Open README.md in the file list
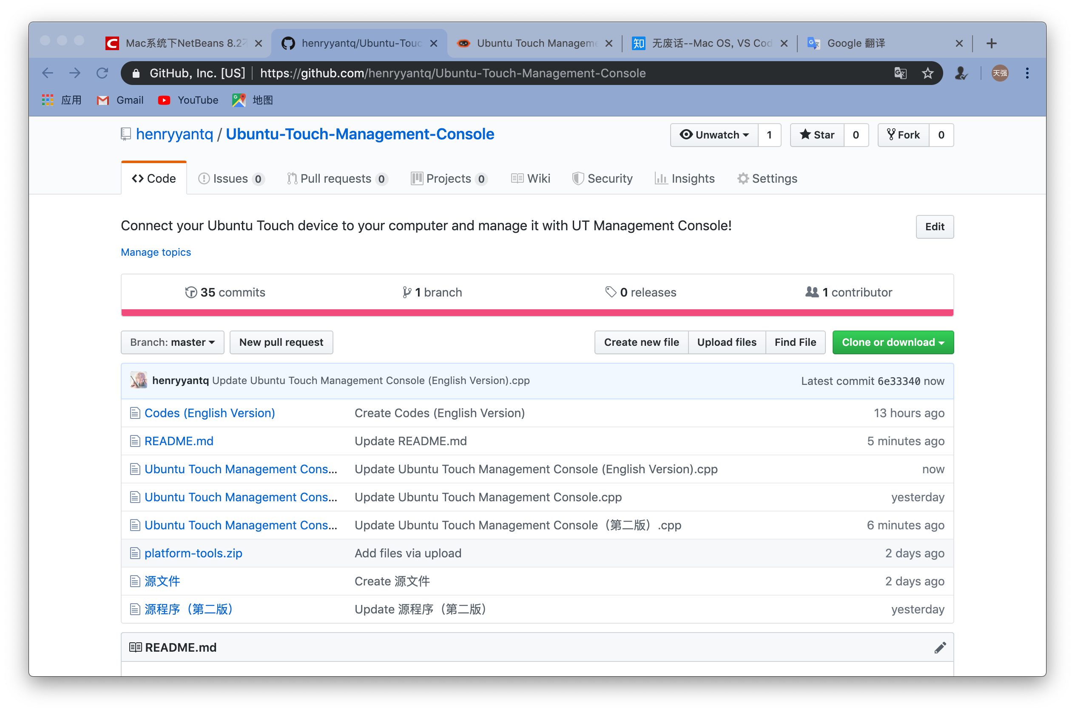The height and width of the screenshot is (712, 1075). pos(179,441)
